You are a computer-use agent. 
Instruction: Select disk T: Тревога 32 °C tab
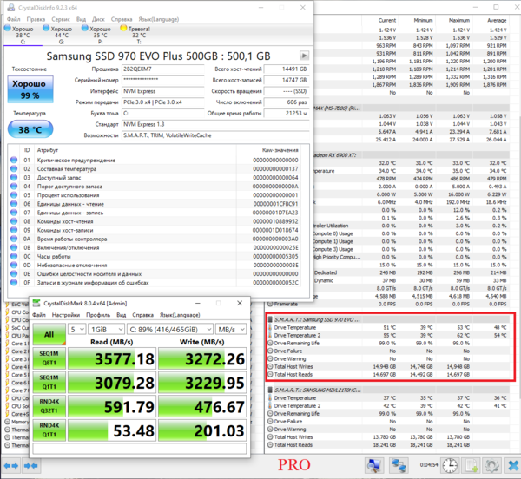(139, 35)
